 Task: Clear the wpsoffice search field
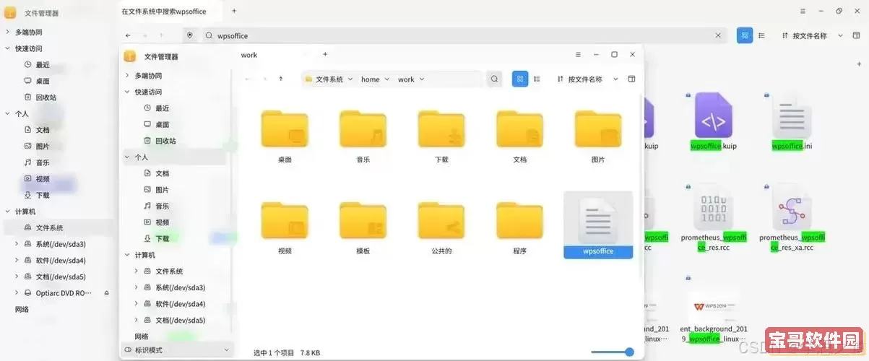[719, 35]
